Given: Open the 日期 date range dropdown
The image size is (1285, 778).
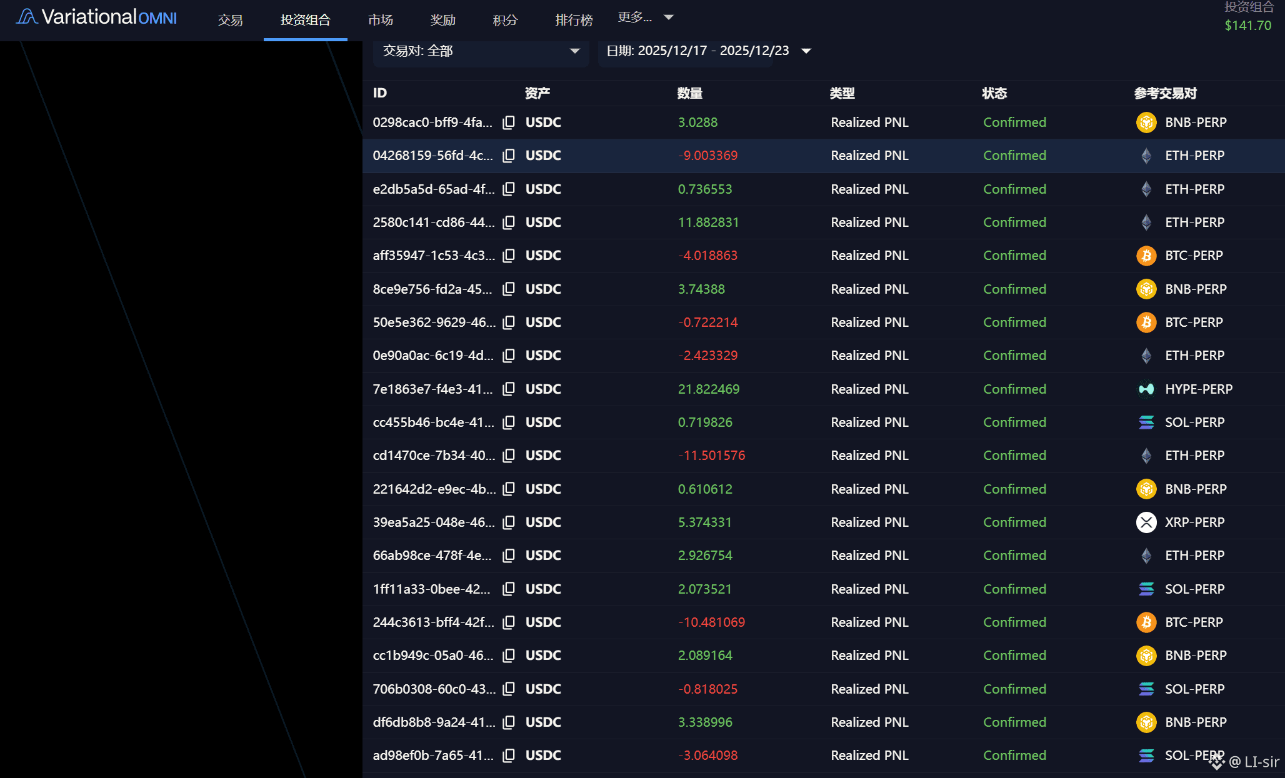Looking at the screenshot, I should point(709,51).
